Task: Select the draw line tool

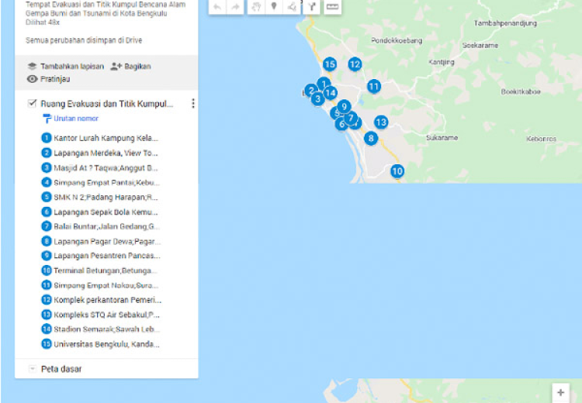Action: 292,7
